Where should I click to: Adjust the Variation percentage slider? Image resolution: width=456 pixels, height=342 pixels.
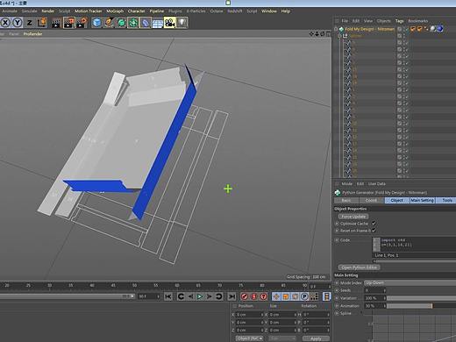[421, 298]
